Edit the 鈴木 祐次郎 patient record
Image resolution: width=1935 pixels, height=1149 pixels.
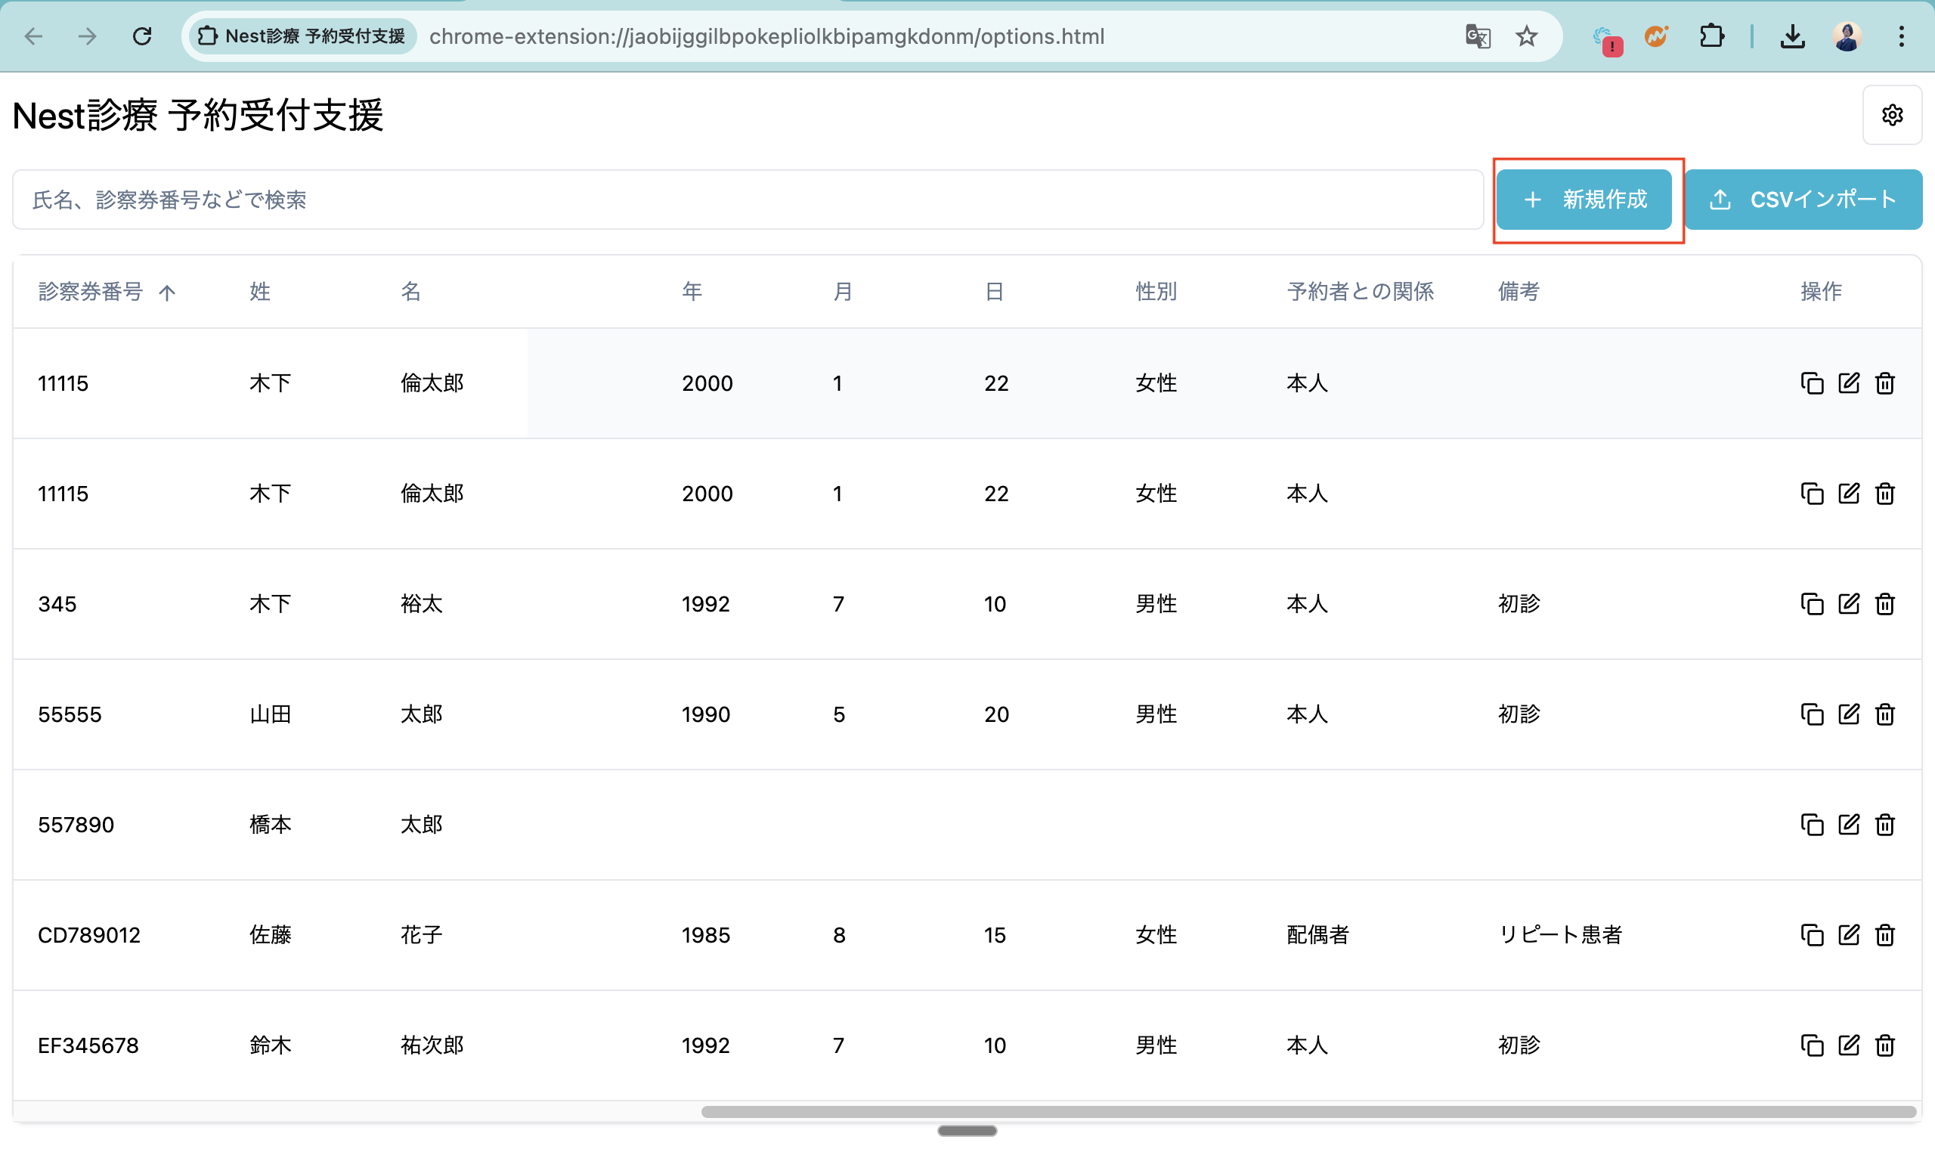click(x=1848, y=1045)
